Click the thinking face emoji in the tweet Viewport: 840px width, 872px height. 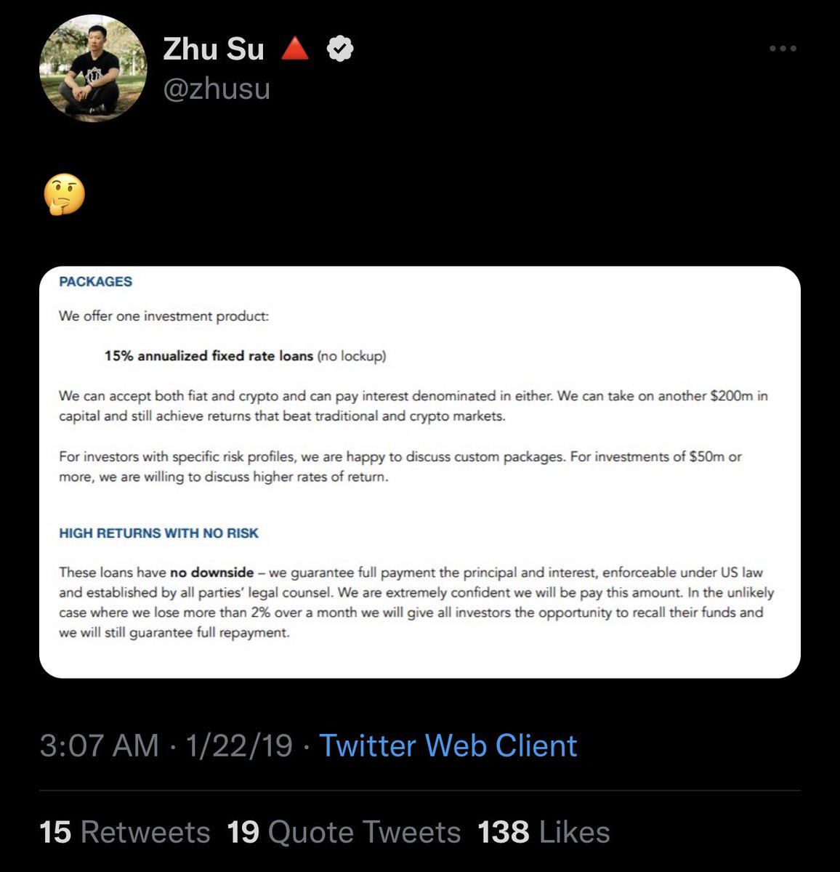tap(64, 195)
